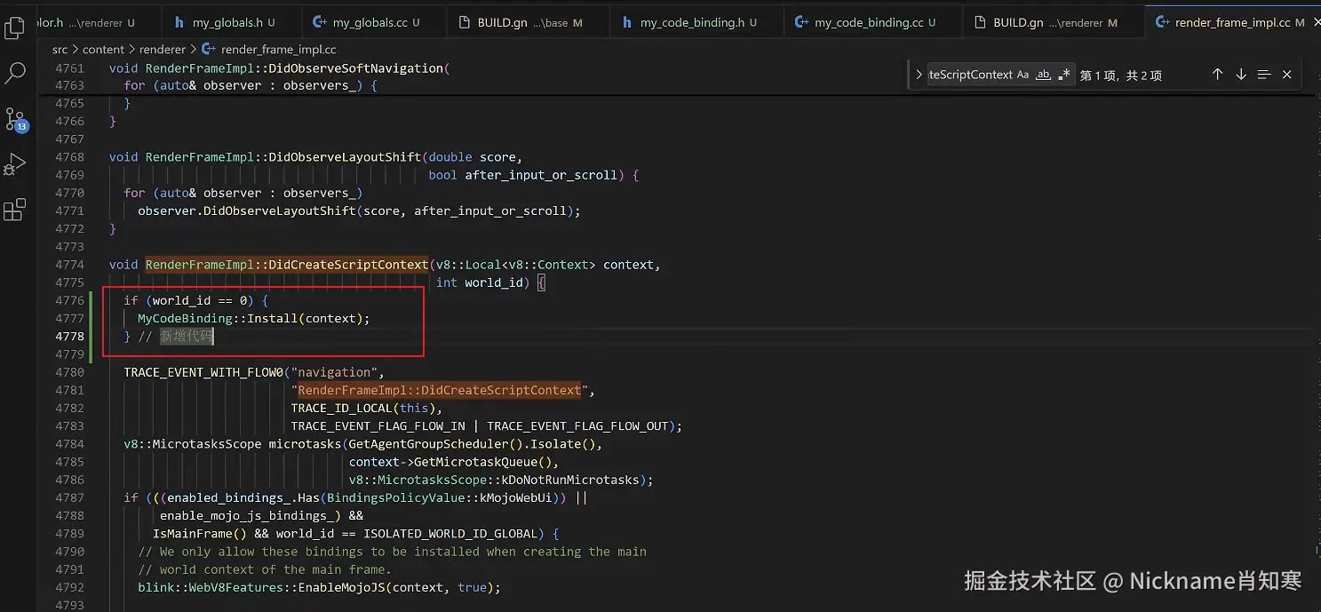This screenshot has height=612, width=1321.
Task: Click line number 4787 in gutter
Action: [x=69, y=497]
